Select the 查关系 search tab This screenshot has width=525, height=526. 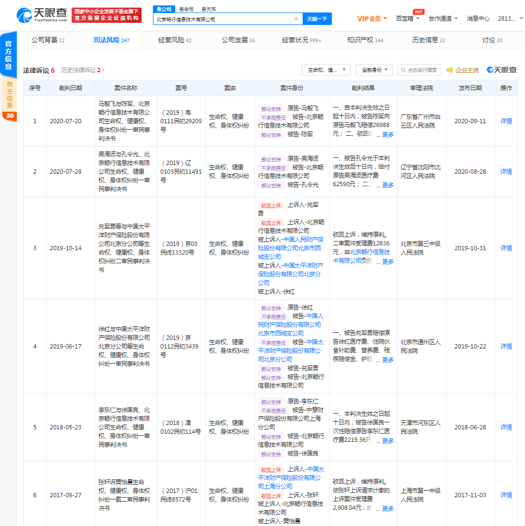208,9
